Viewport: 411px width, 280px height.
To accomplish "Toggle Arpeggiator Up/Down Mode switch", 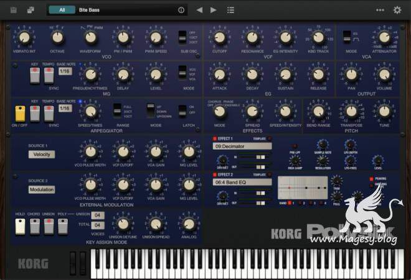I will pyautogui.click(x=151, y=110).
